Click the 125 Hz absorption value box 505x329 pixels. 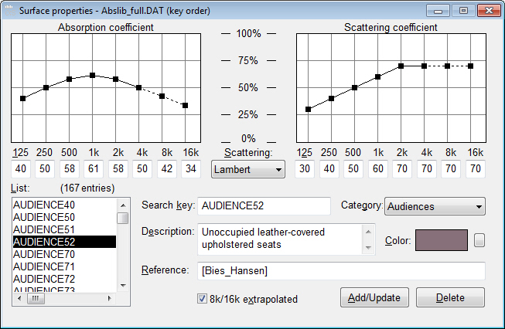[x=22, y=168]
